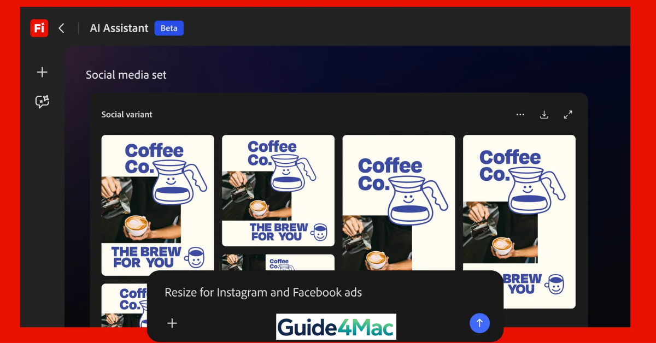Viewport: 656px width, 343px height.
Task: Open the third Coffee Co. variant image
Action: pyautogui.click(x=399, y=202)
